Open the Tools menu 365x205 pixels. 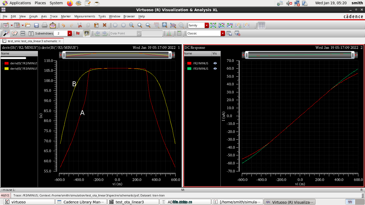pyautogui.click(x=102, y=16)
